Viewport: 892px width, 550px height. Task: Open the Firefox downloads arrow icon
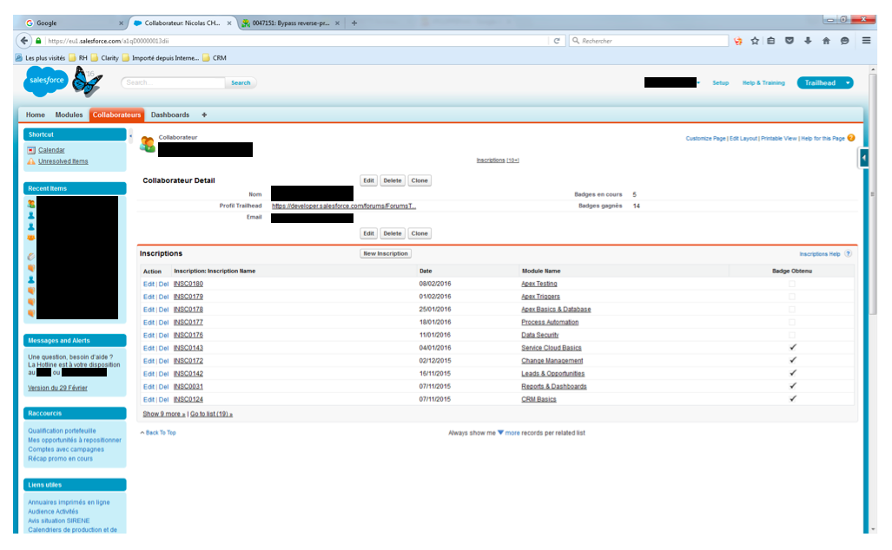(808, 41)
